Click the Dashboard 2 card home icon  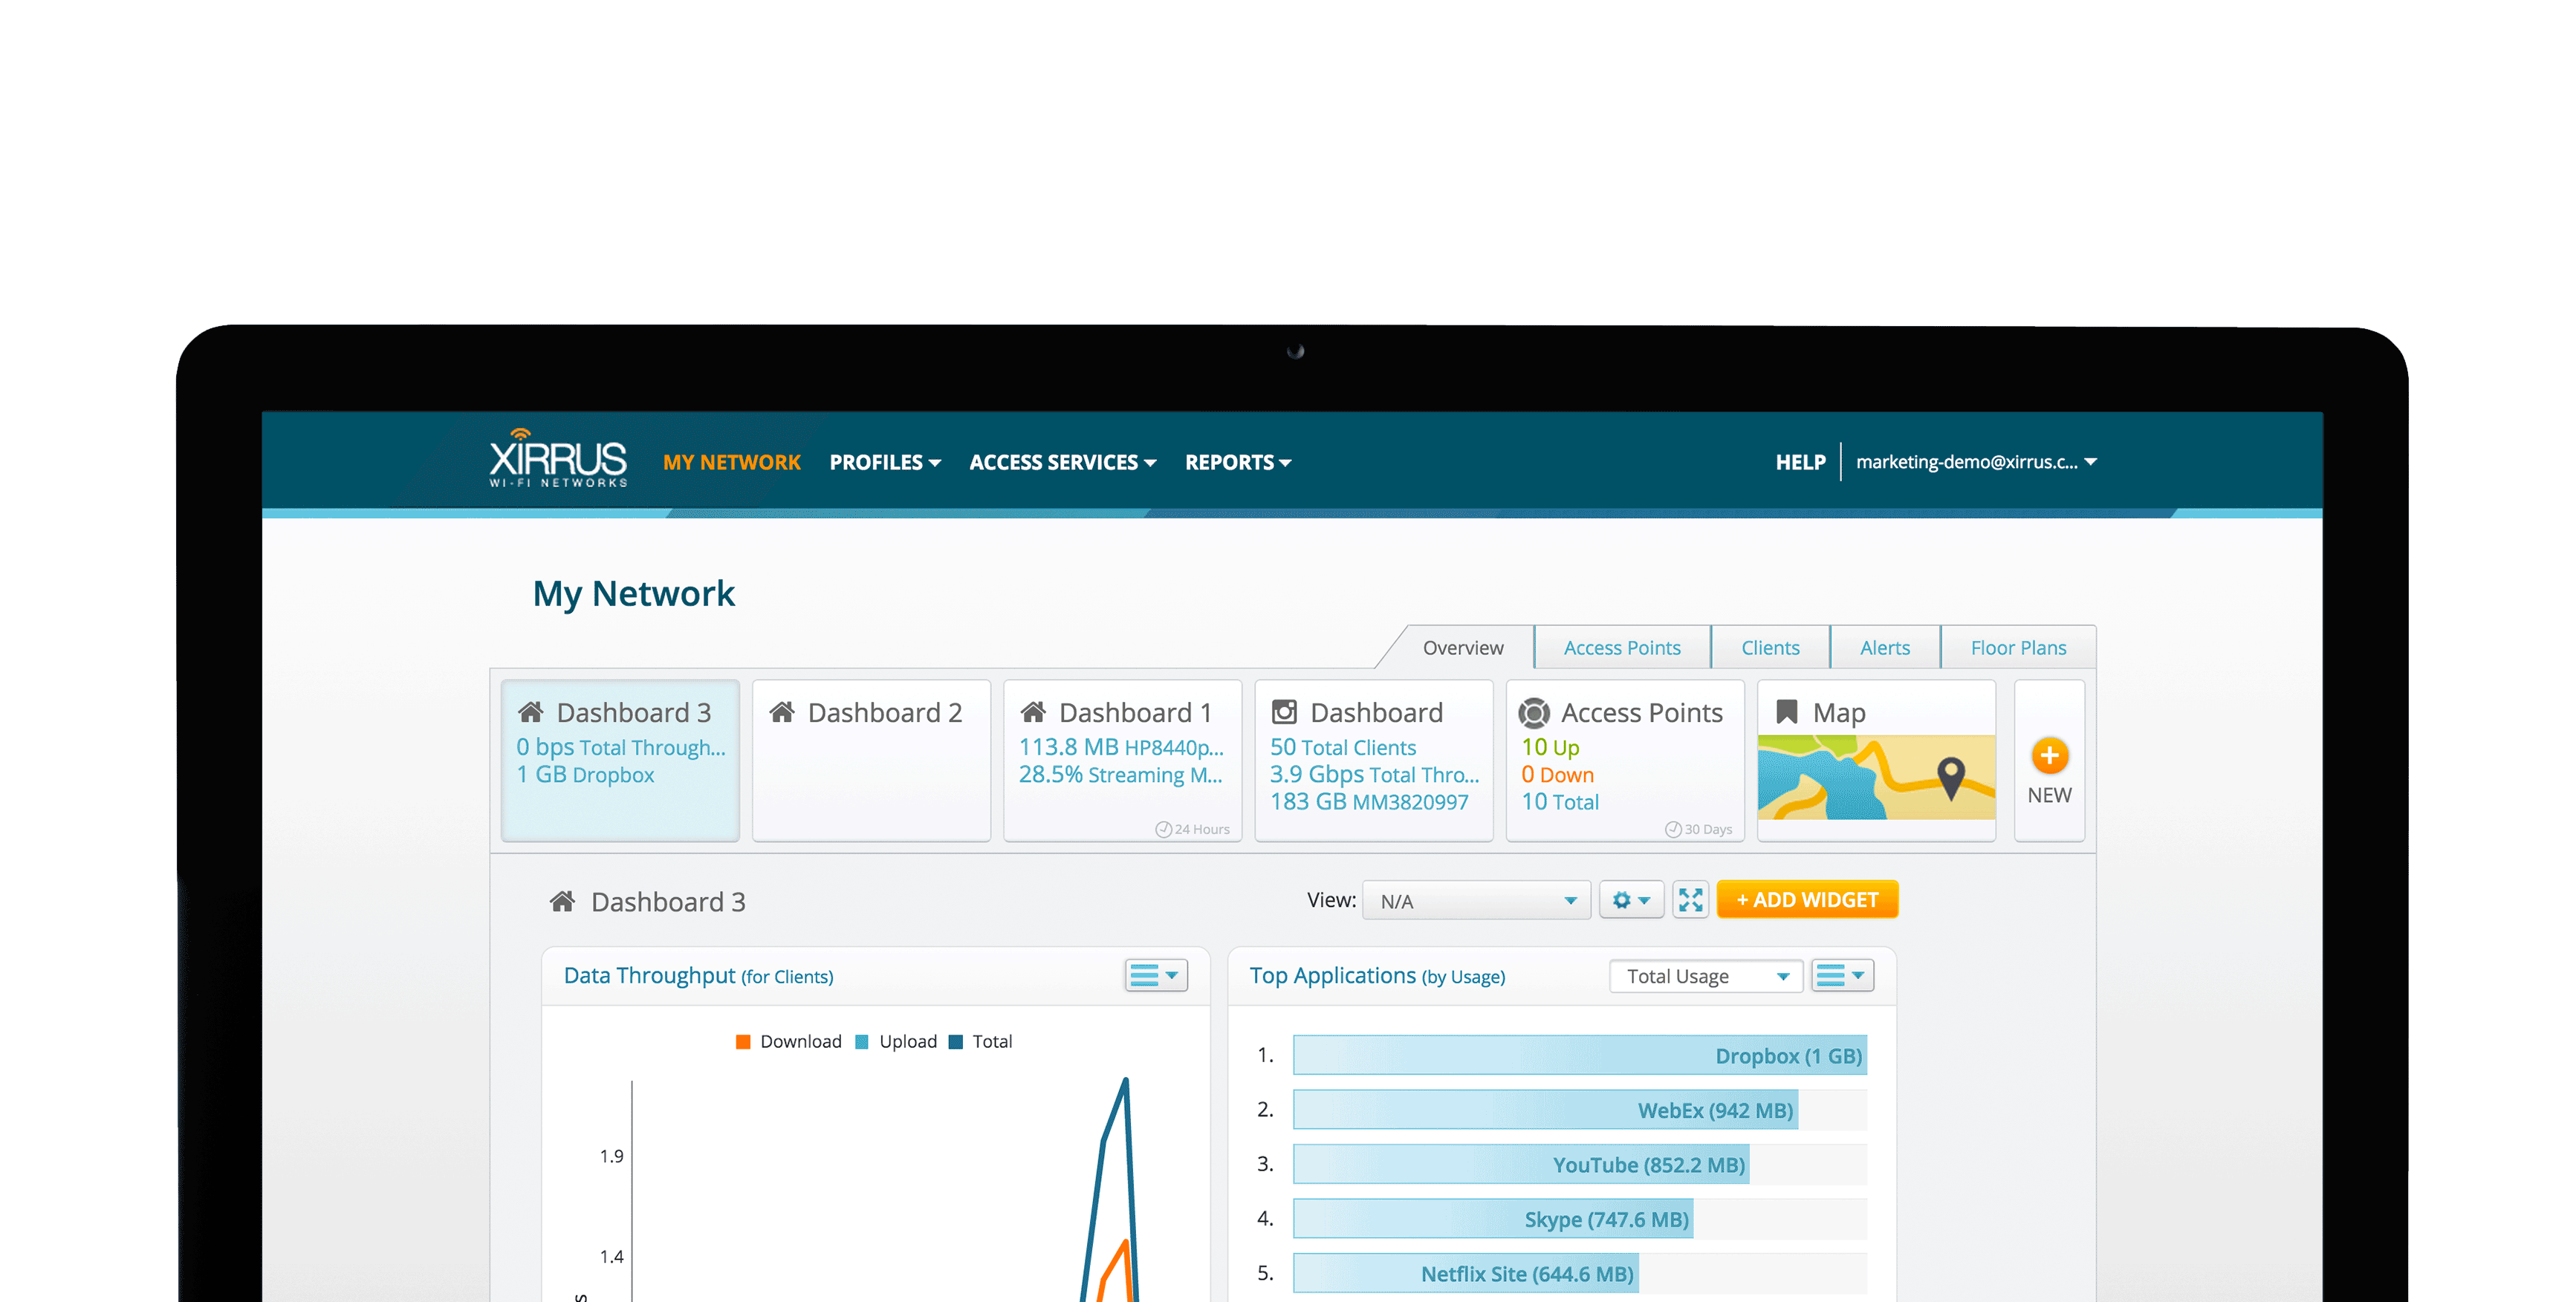[782, 713]
